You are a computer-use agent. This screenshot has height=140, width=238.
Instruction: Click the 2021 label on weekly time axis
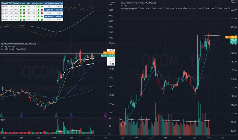151,137
